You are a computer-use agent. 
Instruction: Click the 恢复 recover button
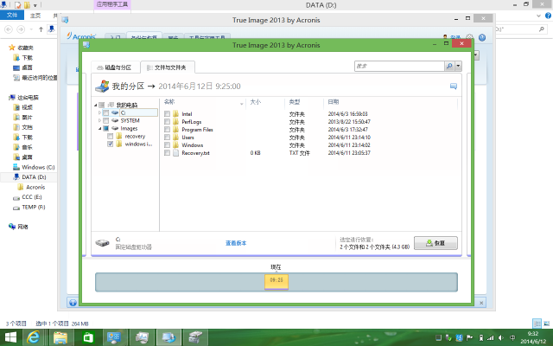(x=435, y=243)
